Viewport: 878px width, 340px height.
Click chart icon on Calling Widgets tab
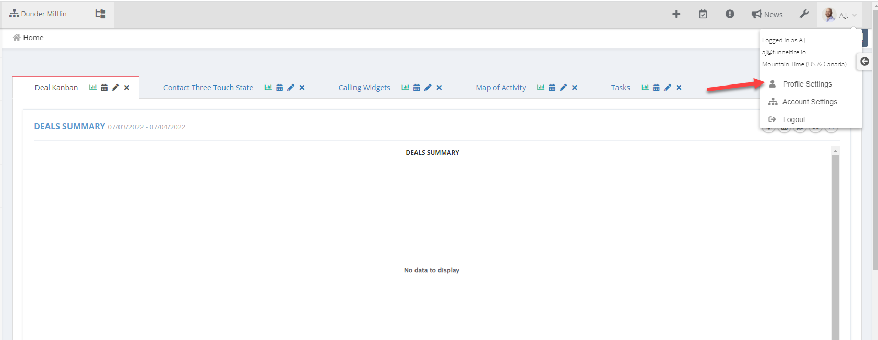tap(405, 88)
